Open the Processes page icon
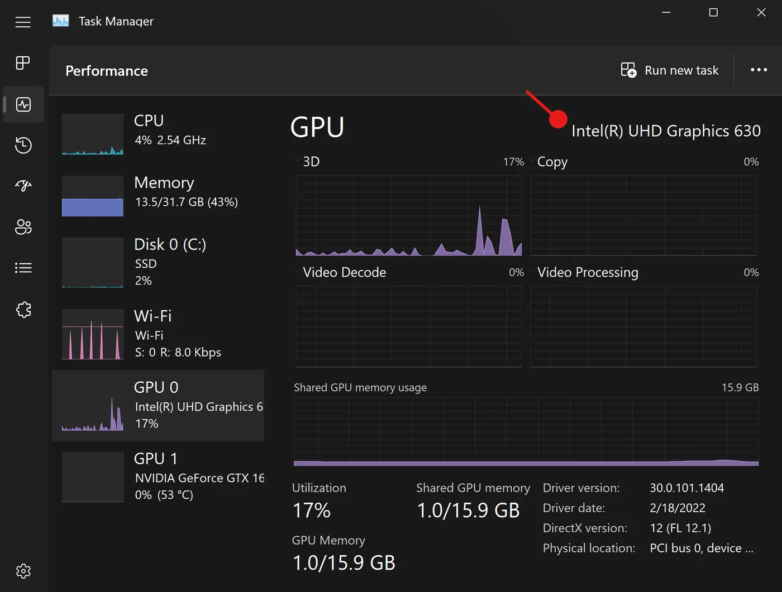 23,63
